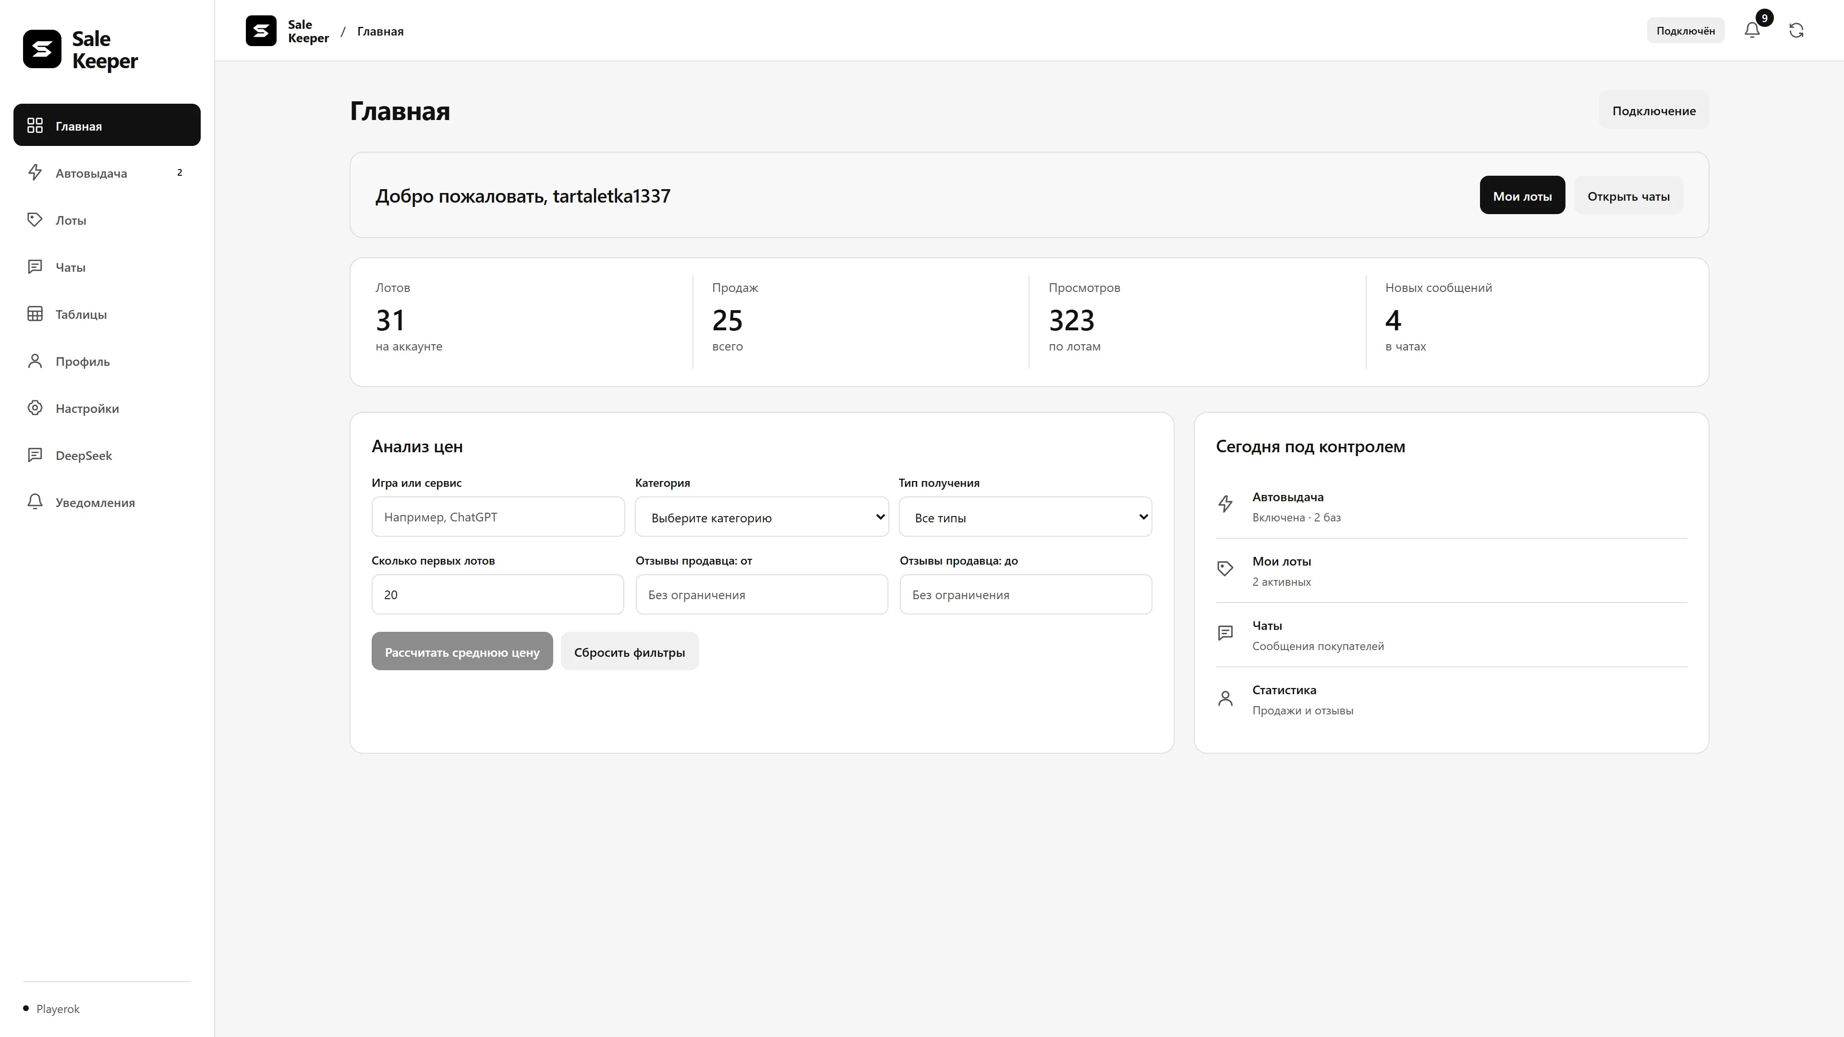Screen dimensions: 1844x1037
Task: Click the chat bubble icon beside Чаты in sidebar
Action: click(35, 267)
